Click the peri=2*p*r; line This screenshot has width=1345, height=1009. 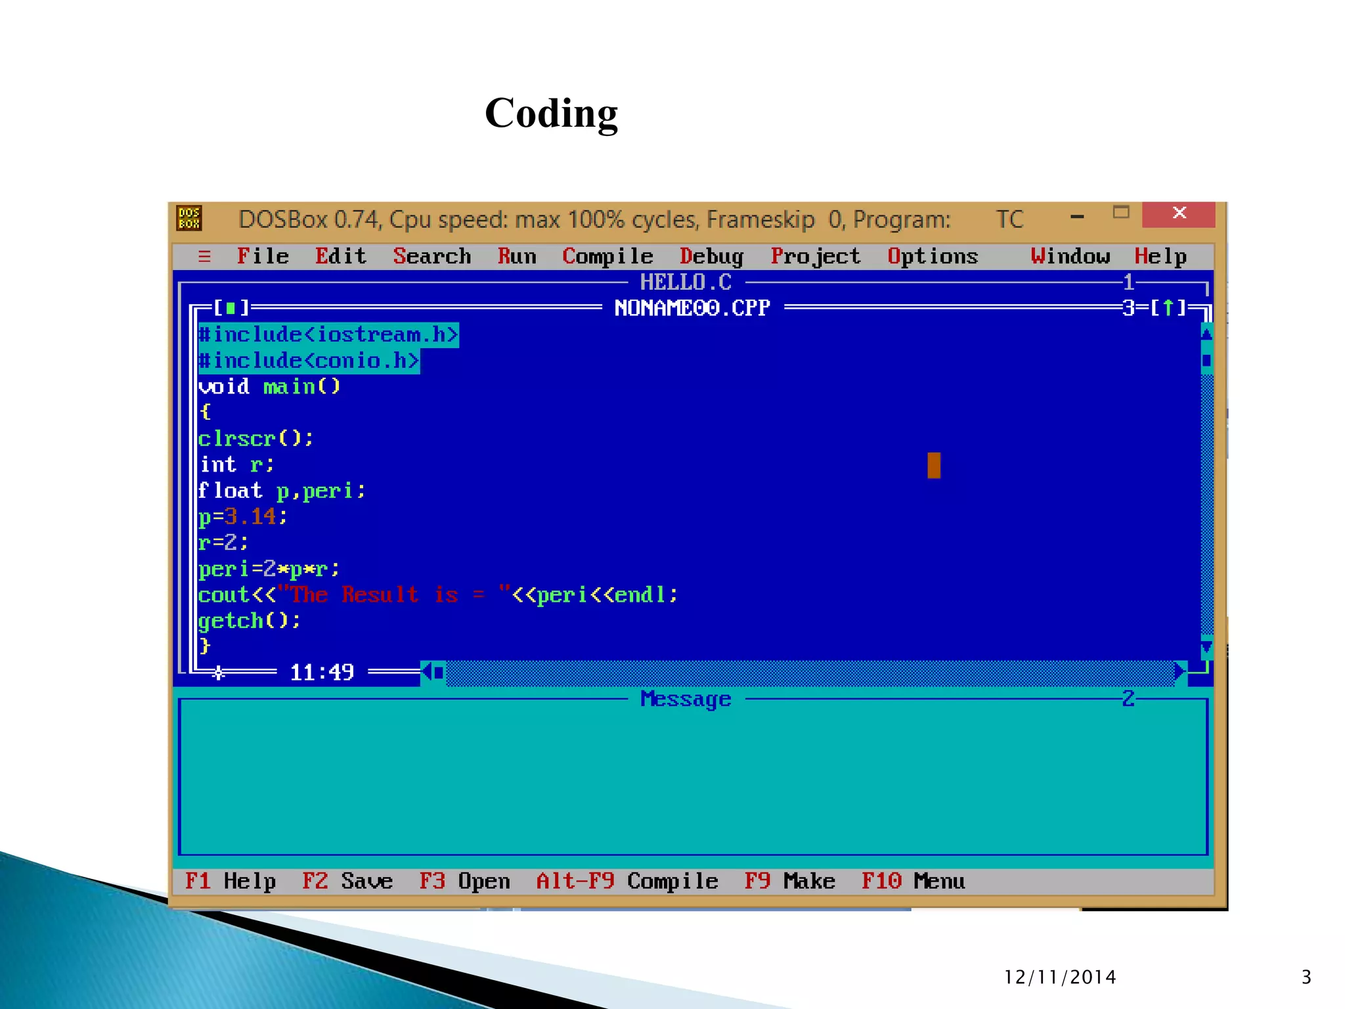pyautogui.click(x=269, y=569)
